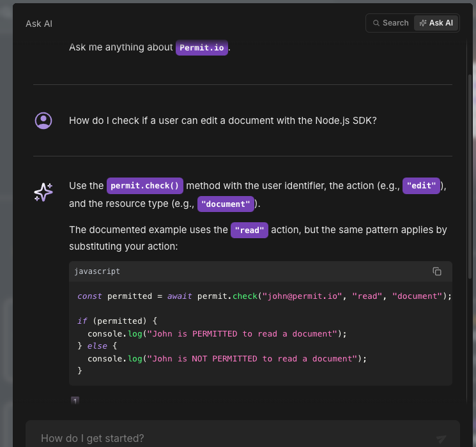Click the send message paper plane icon

tap(441, 439)
